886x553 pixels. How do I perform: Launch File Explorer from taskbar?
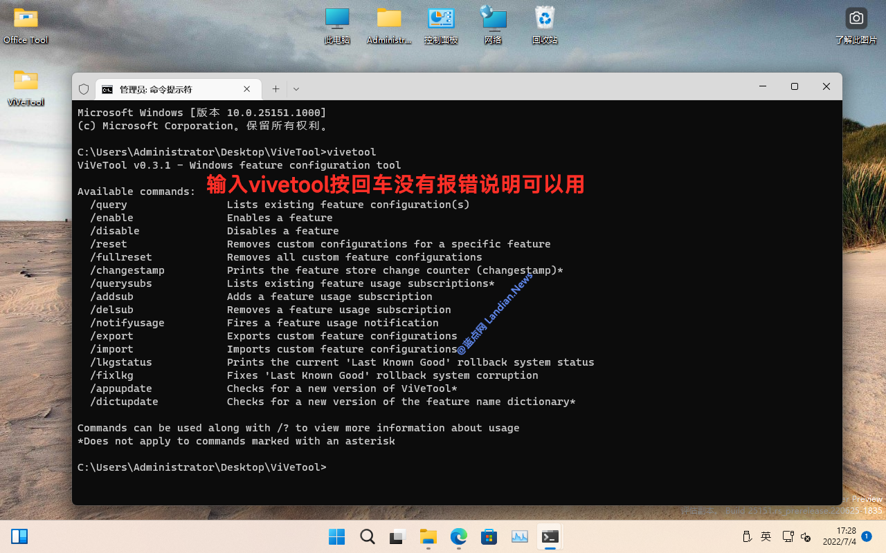(428, 536)
